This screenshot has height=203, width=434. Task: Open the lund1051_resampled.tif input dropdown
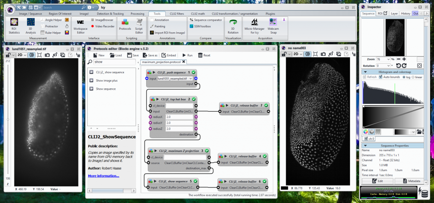191,79
